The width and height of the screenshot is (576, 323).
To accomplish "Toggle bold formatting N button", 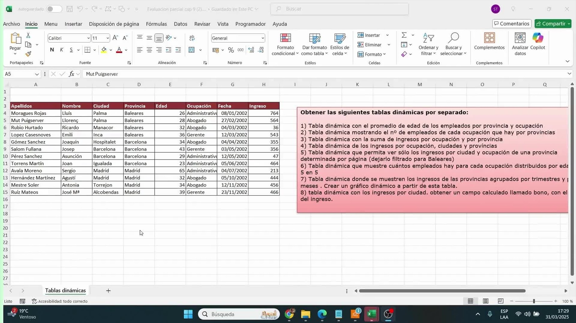I will coord(52,50).
